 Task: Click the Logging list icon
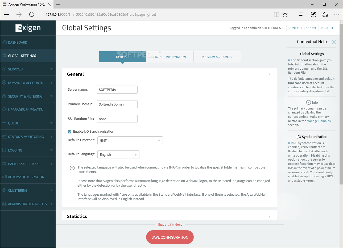[x=4, y=150]
